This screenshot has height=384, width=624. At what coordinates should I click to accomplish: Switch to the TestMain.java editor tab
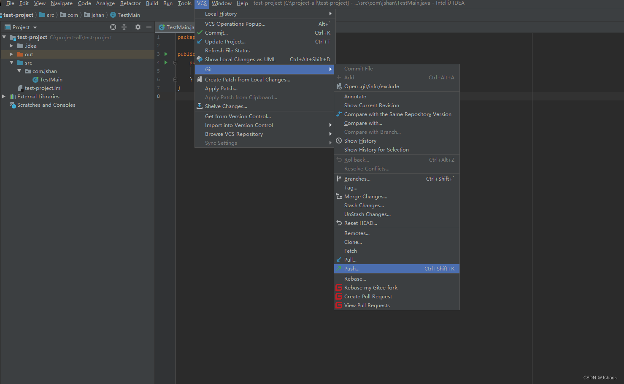(176, 27)
